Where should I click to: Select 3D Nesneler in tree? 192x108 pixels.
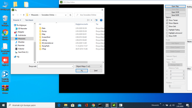[x=22, y=28]
